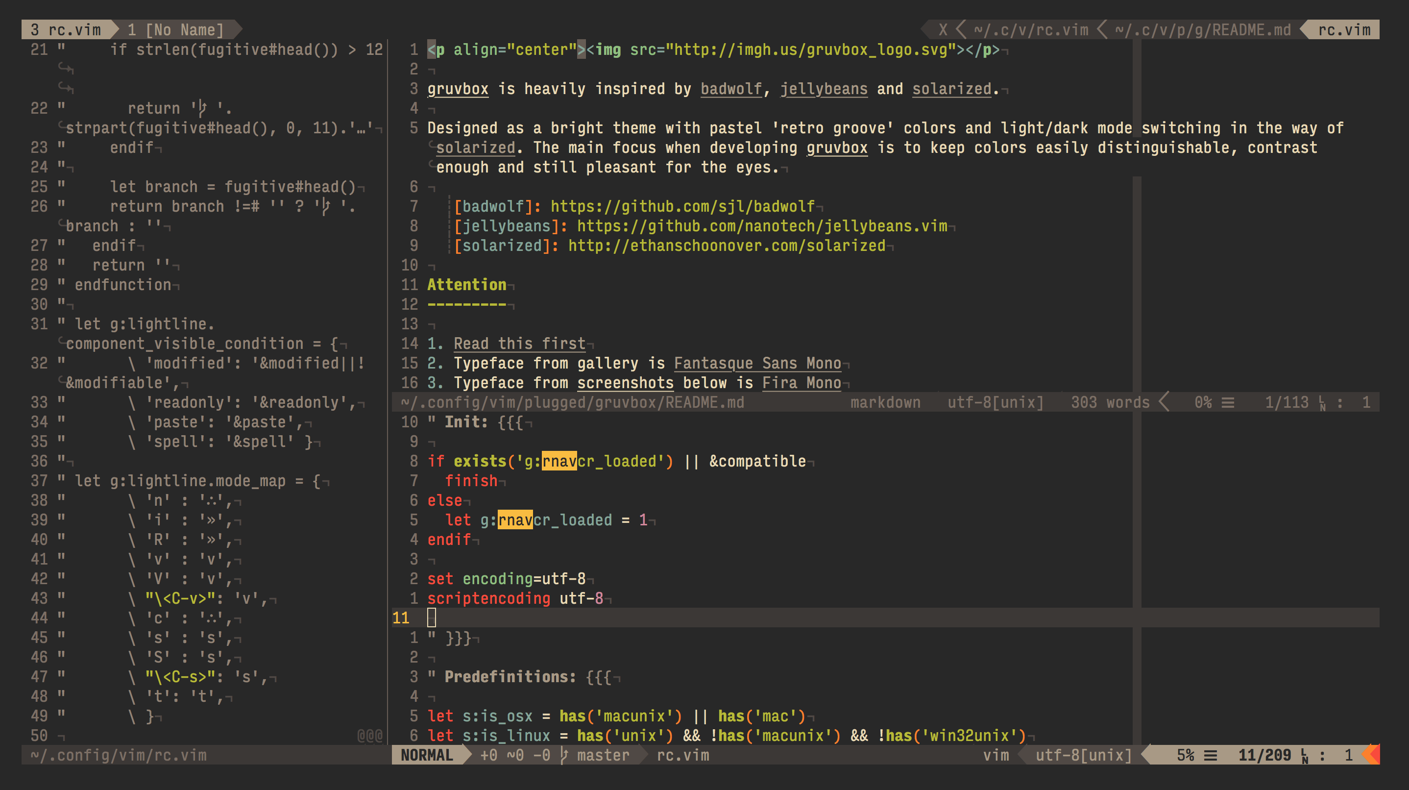Viewport: 1409px width, 790px height.
Task: Click the hamburger menu icon next to 5%
Action: [x=1212, y=755]
